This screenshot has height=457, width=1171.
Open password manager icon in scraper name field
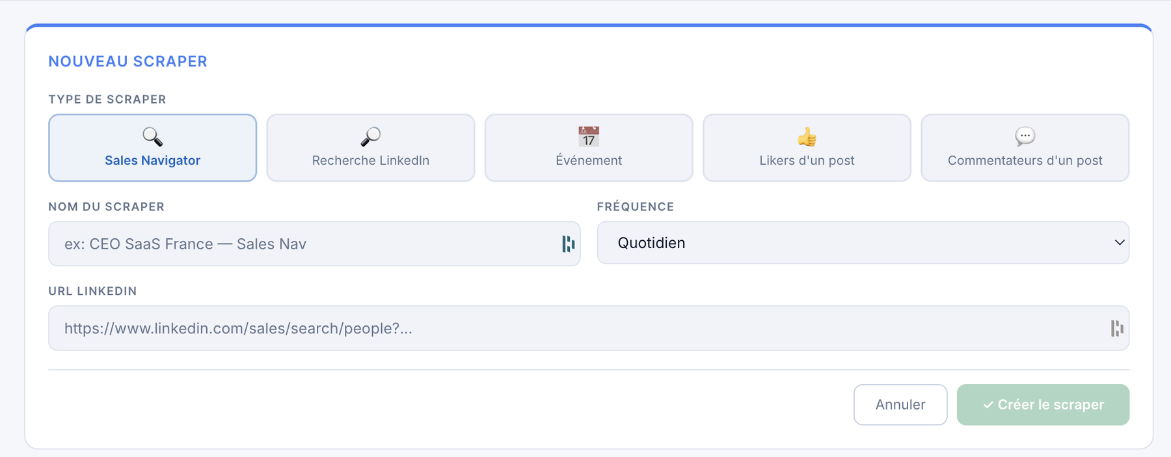(568, 243)
